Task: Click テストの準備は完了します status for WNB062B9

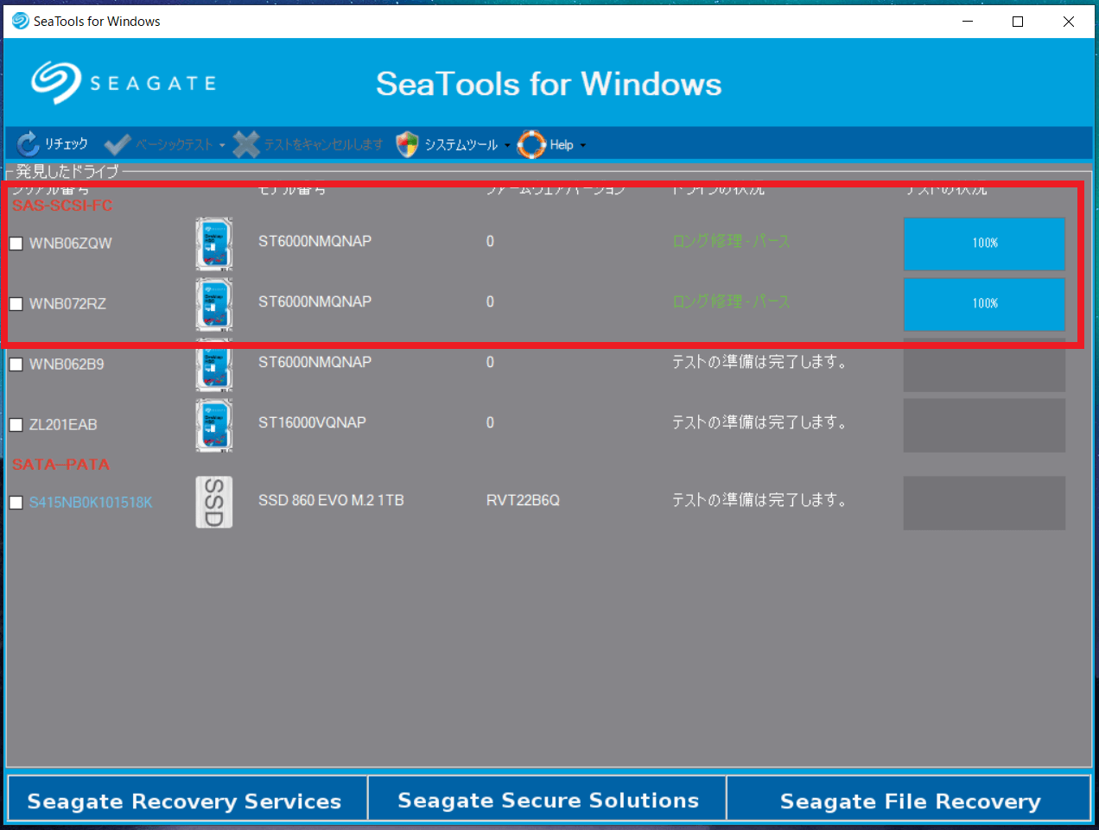Action: pyautogui.click(x=759, y=362)
